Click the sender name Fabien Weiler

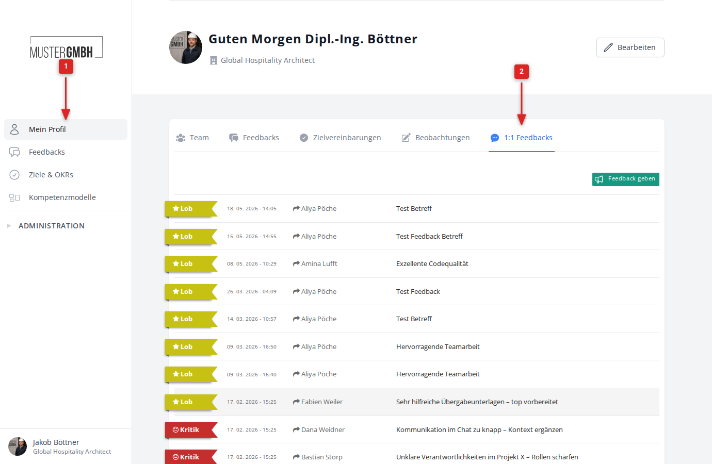pos(322,402)
